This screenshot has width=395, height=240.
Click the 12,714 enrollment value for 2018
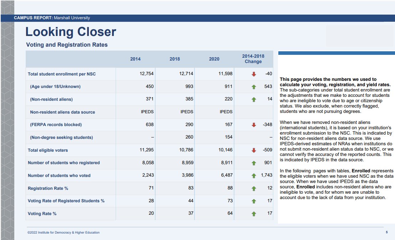click(186, 74)
